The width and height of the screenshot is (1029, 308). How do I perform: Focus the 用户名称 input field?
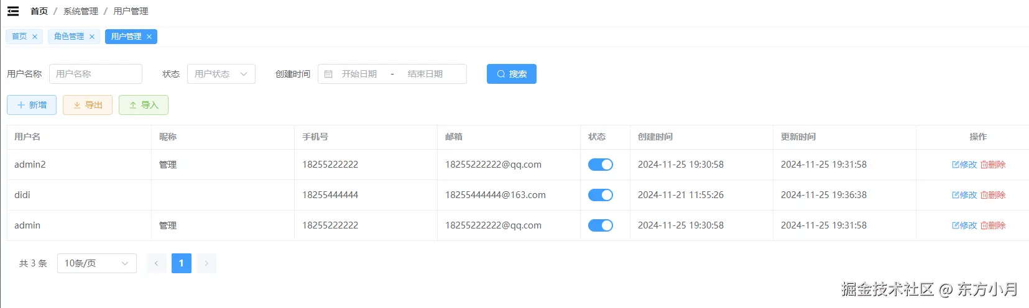click(x=96, y=74)
